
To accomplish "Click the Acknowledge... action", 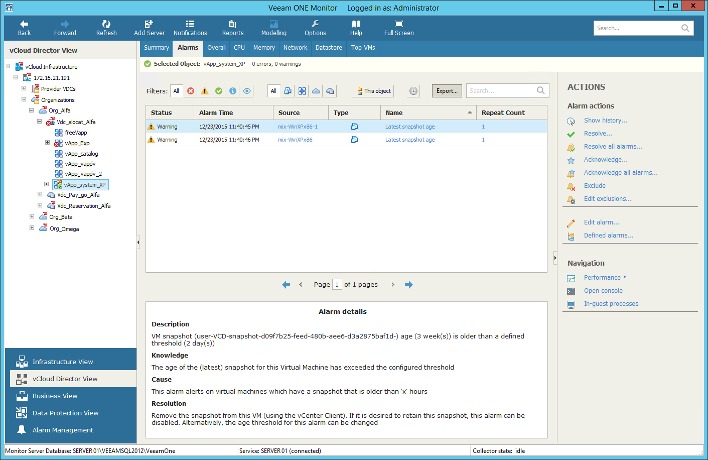I will [606, 160].
